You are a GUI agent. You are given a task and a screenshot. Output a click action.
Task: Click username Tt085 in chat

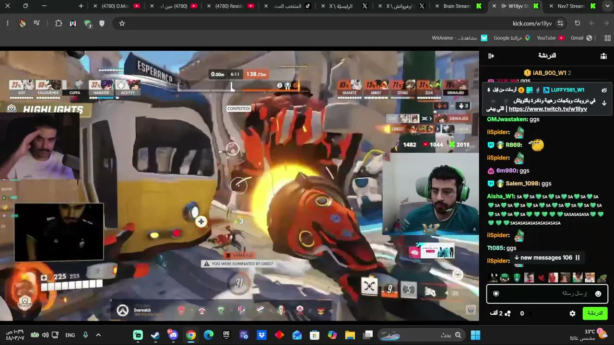(496, 248)
